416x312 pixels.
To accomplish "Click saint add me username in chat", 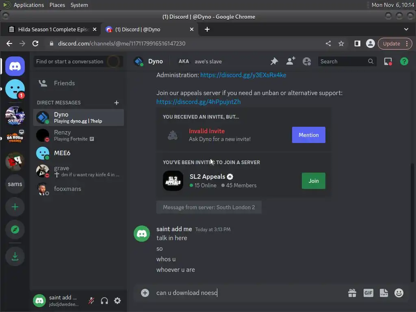I will click(174, 229).
